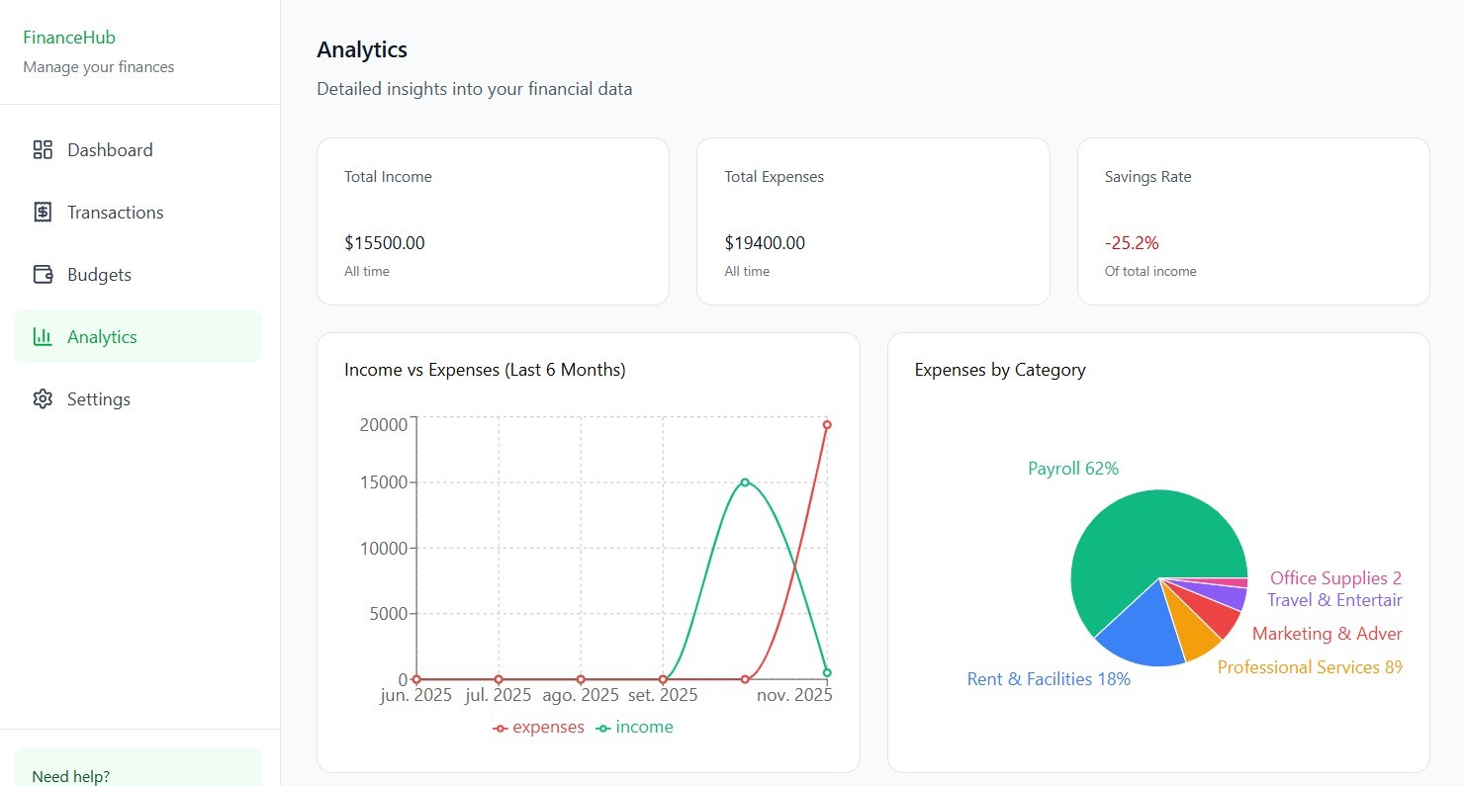Click the income peak point at 15000

point(745,482)
